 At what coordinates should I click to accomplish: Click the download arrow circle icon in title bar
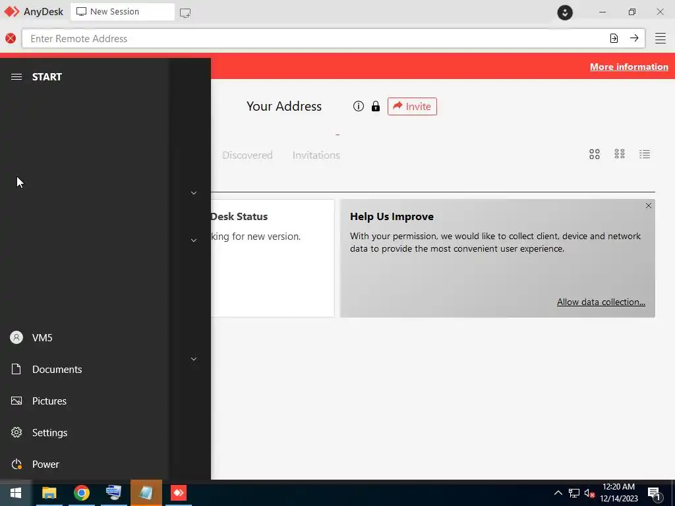tap(565, 13)
